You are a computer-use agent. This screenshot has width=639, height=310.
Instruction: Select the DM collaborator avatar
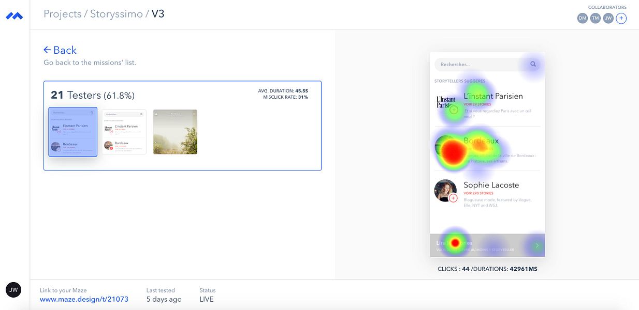click(x=583, y=18)
